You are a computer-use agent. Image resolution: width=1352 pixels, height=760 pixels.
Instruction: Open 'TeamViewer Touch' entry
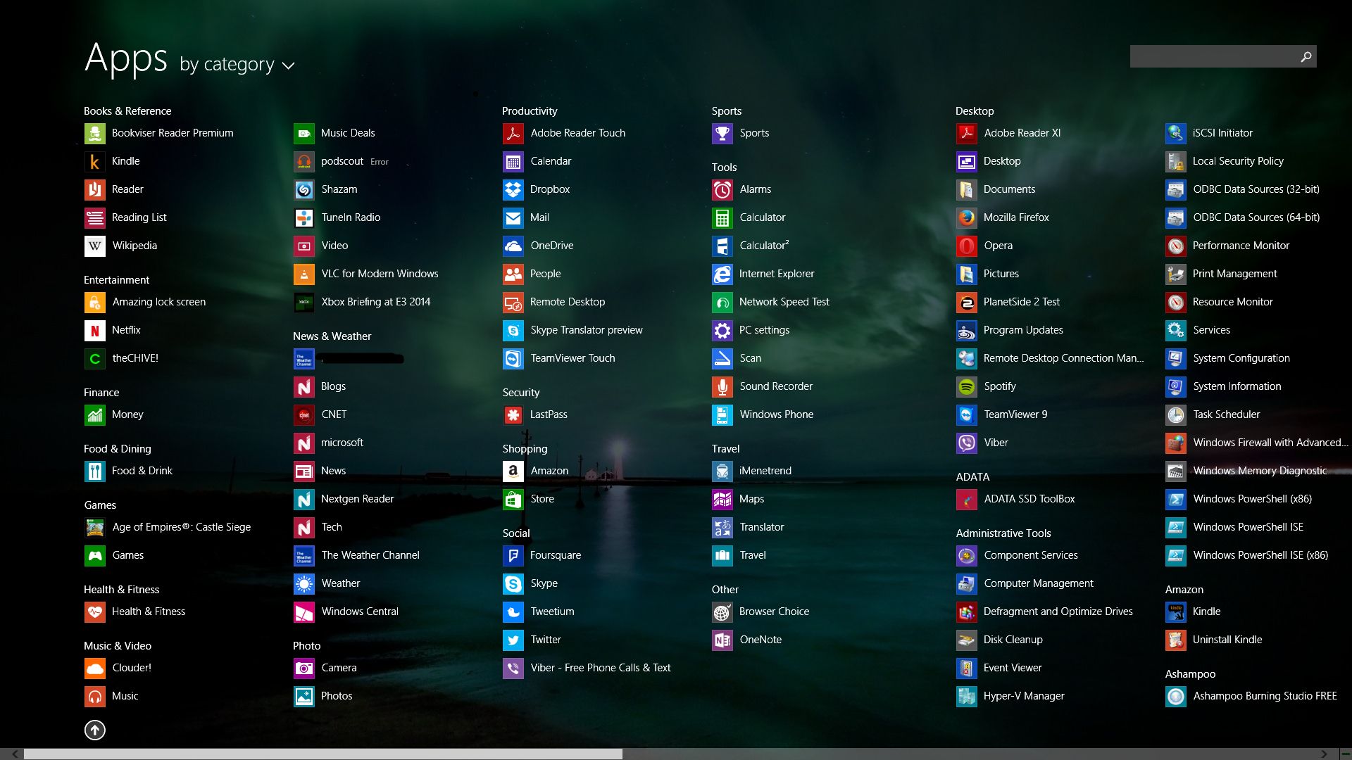click(559, 359)
